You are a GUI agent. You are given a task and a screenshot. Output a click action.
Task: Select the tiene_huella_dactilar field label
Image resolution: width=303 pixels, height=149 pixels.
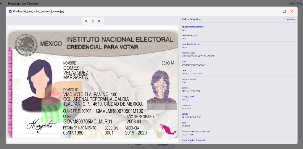point(191,44)
